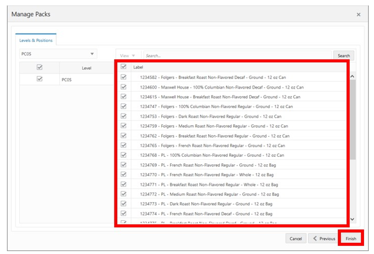This screenshot has width=374, height=254.
Task: Uncheck item 1234582 Folgers Breakfast Roast Decaf
Action: point(124,77)
